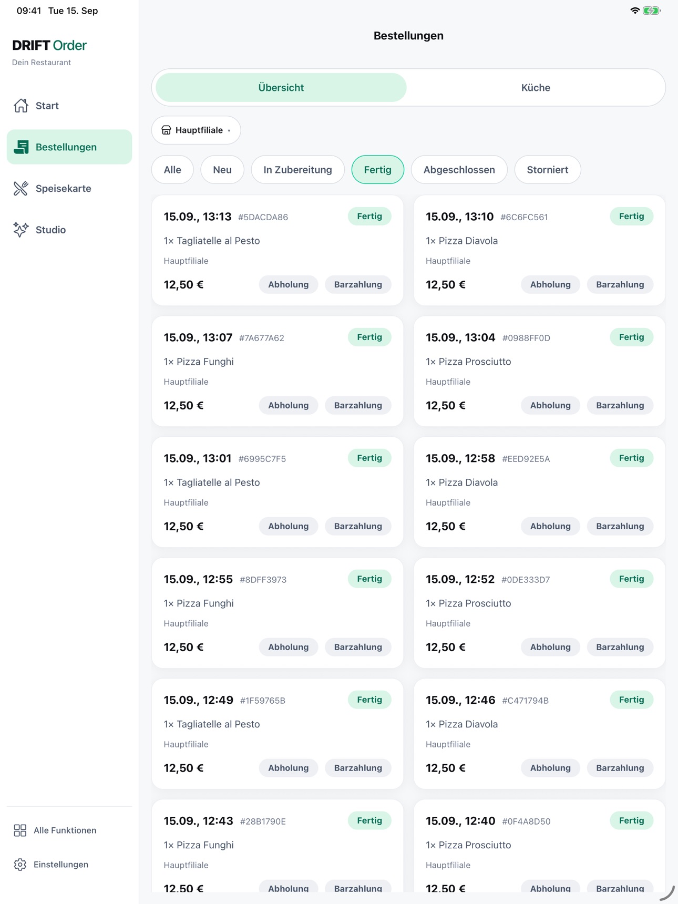
Task: Filter orders by Alle
Action: pos(172,170)
